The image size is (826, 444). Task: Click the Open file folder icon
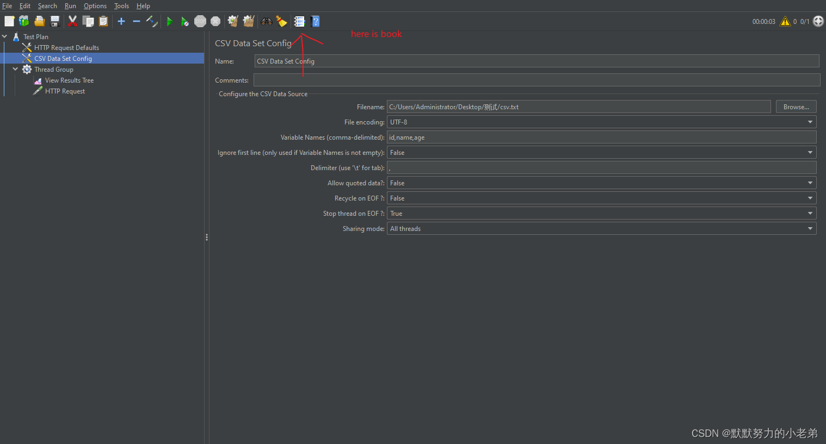click(x=39, y=21)
